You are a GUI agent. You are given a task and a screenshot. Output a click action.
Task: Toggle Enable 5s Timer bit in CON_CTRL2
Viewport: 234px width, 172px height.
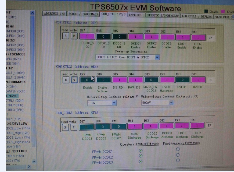pos(103,80)
